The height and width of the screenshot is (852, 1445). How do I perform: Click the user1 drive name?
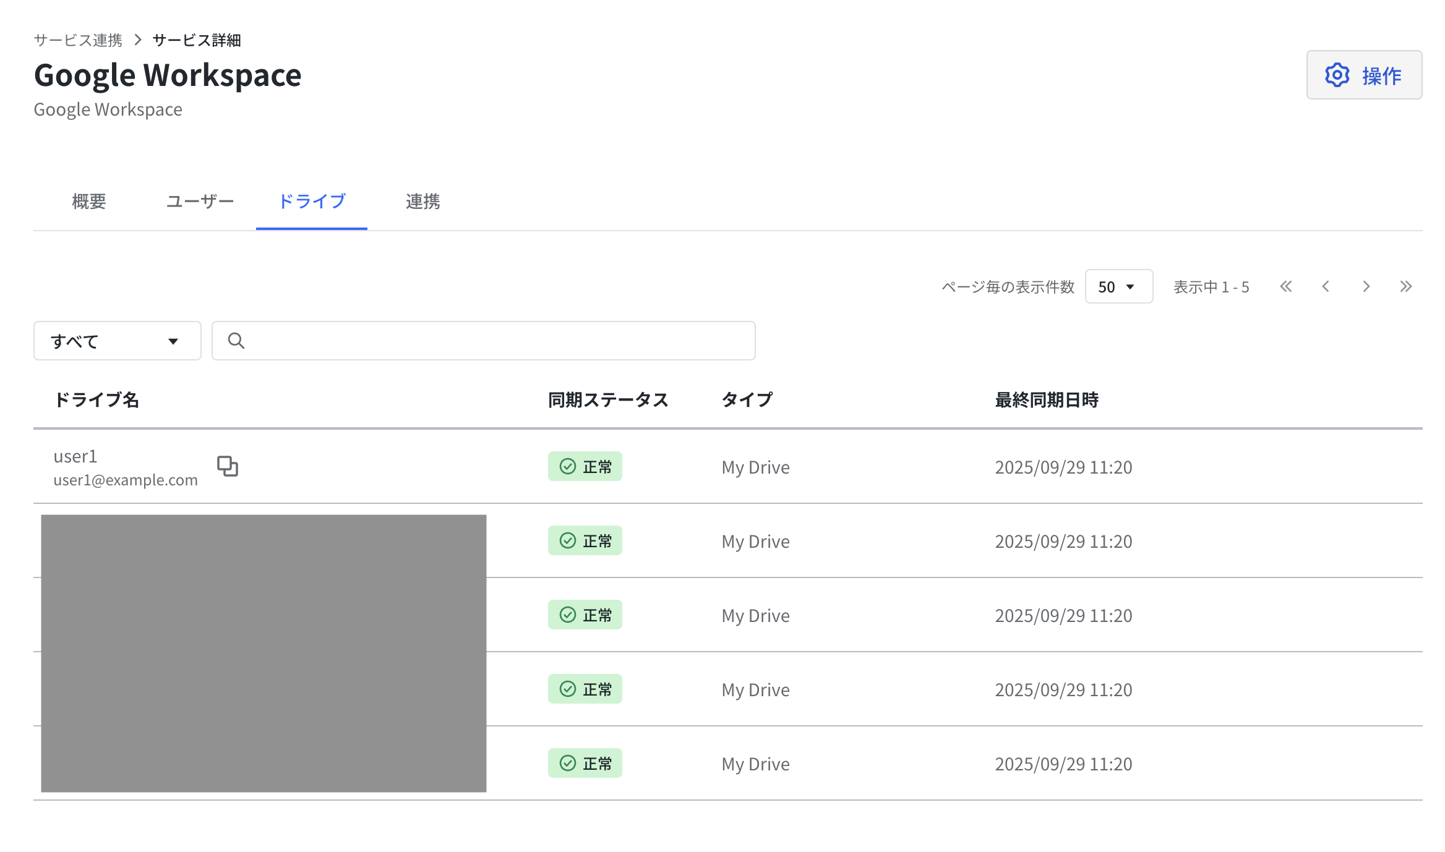coord(75,456)
